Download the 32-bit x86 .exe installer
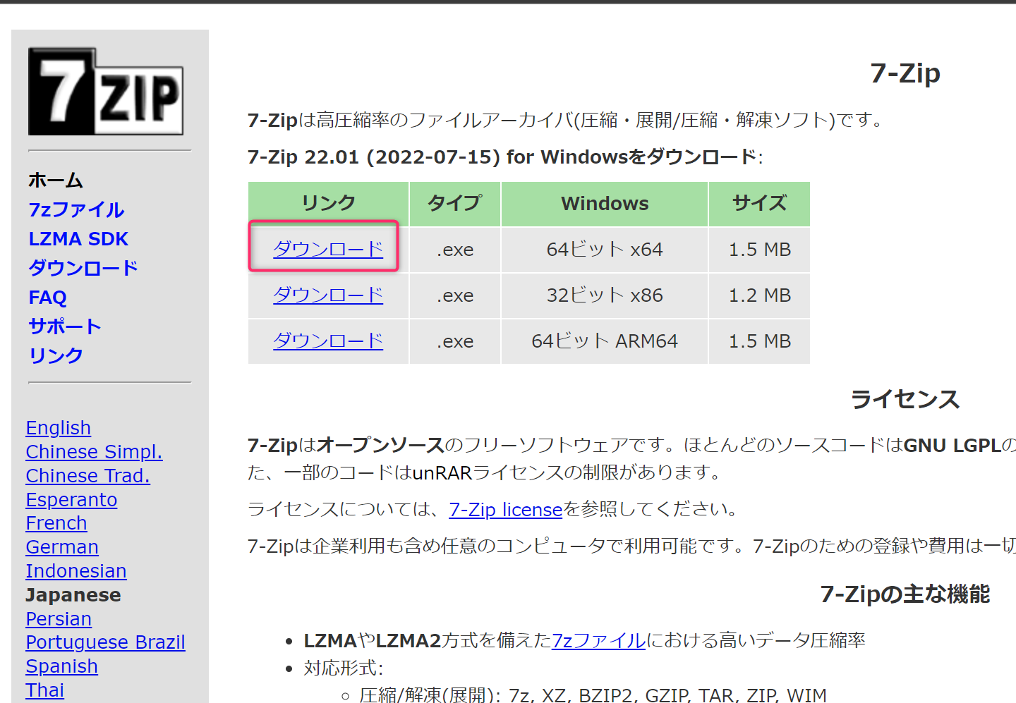The width and height of the screenshot is (1016, 703). 328,295
